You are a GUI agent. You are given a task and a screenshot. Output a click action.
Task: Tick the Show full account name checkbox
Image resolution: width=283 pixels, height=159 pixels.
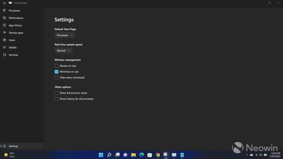57,93
